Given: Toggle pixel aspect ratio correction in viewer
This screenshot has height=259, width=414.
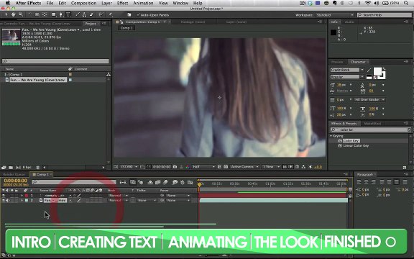Looking at the screenshot, I should click(285, 167).
